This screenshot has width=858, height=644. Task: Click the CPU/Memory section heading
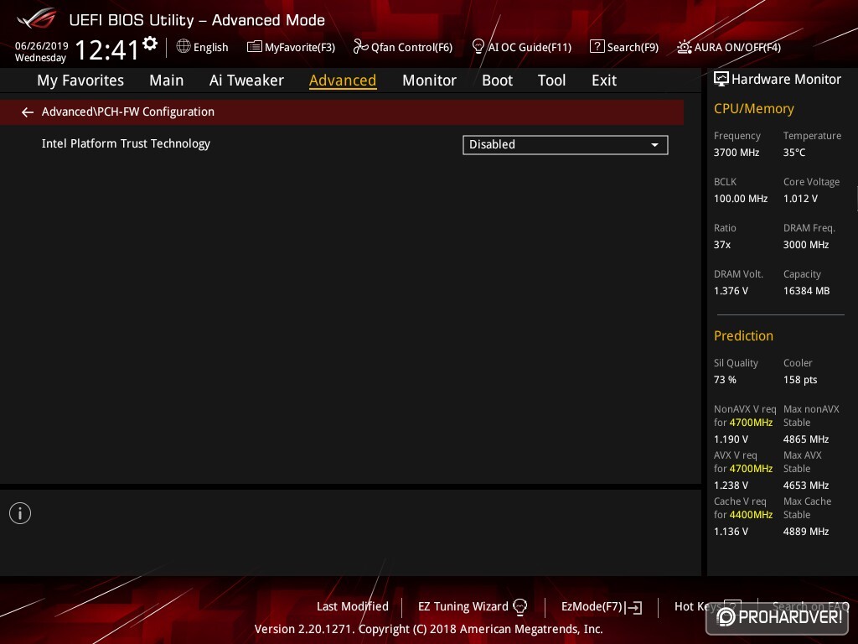753,108
